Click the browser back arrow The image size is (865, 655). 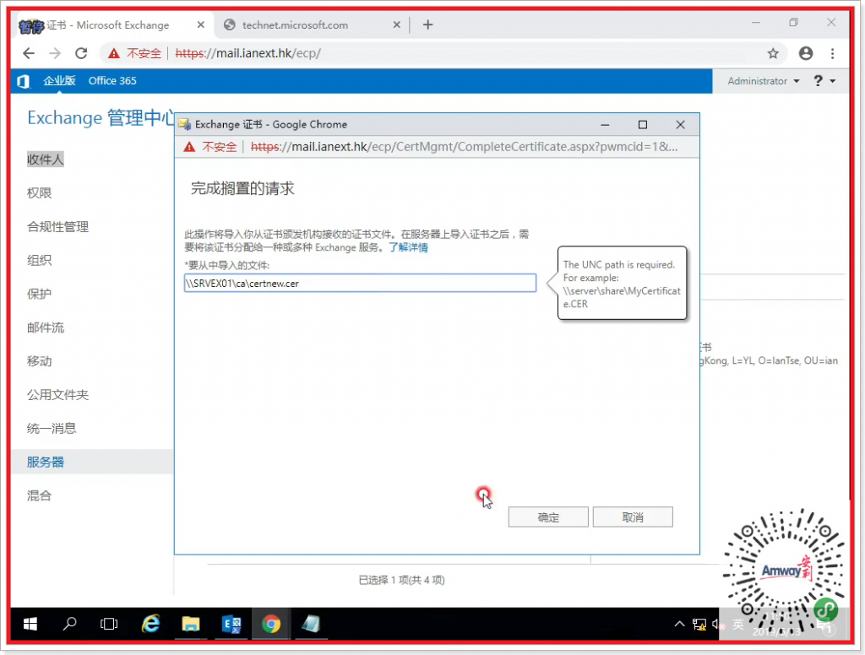tap(29, 53)
